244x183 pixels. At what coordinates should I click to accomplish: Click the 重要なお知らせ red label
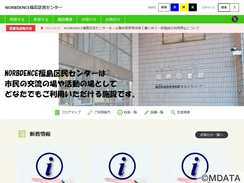(x=21, y=28)
